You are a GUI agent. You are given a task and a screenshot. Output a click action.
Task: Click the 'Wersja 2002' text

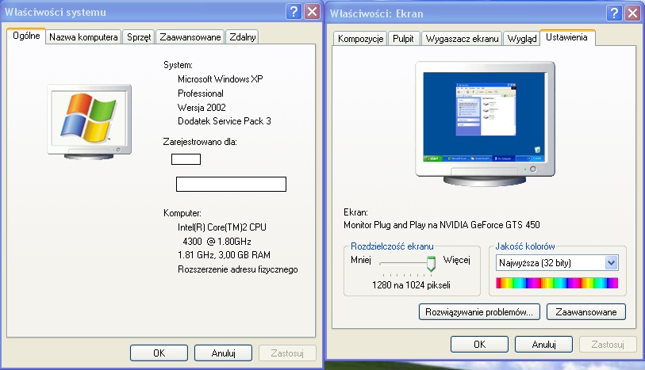(202, 108)
